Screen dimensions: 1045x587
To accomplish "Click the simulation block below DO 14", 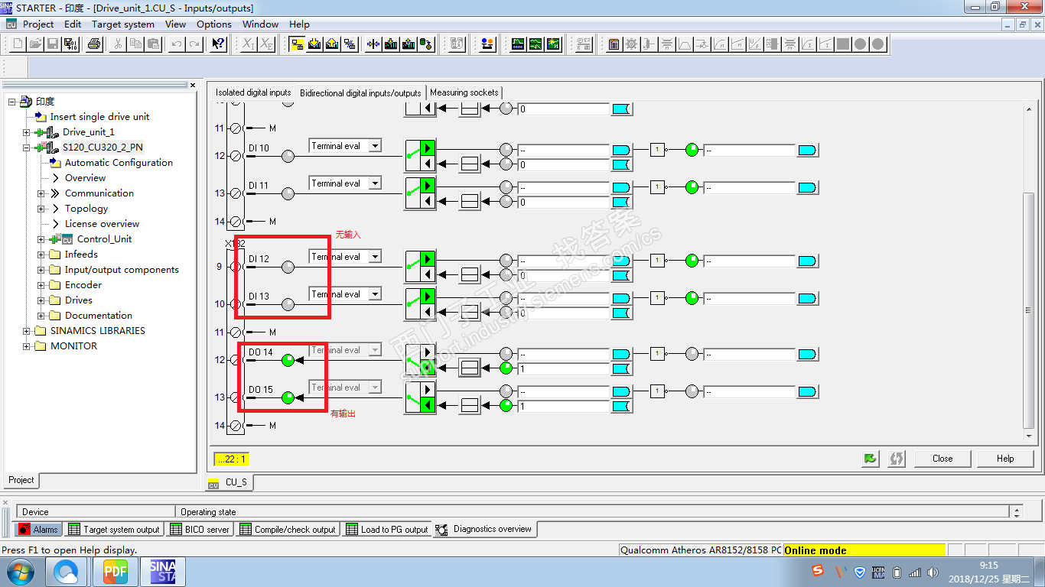I will (470, 368).
